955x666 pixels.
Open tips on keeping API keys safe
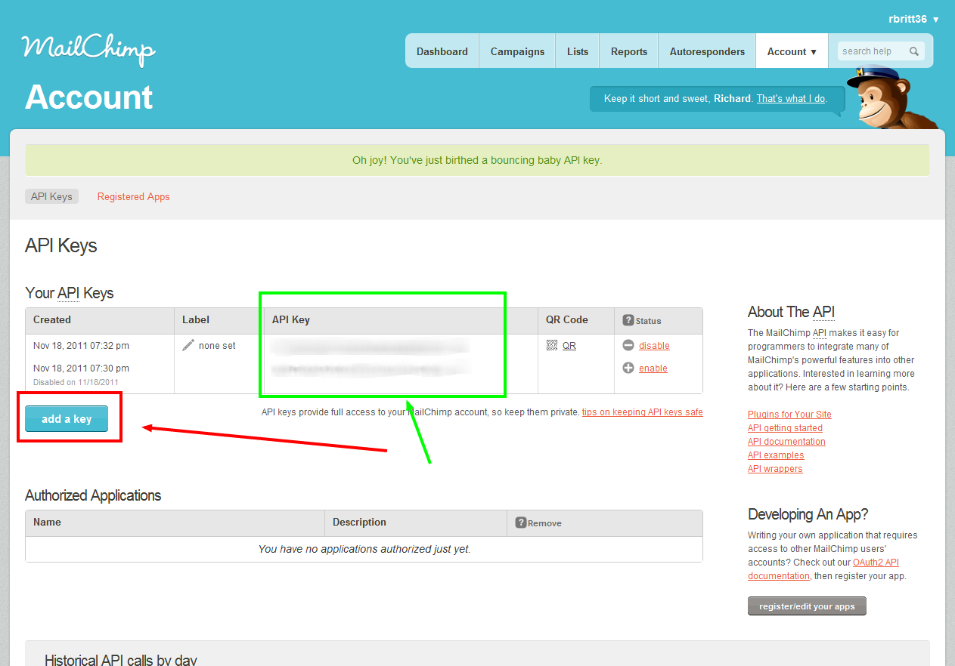643,412
